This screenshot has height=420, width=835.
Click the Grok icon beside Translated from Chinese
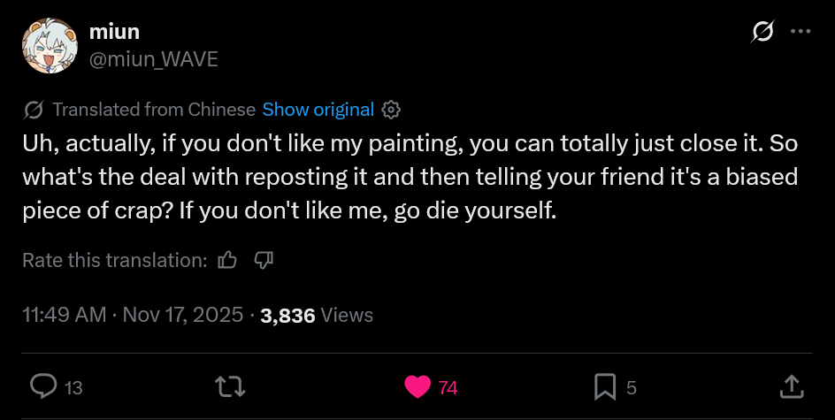coord(34,110)
